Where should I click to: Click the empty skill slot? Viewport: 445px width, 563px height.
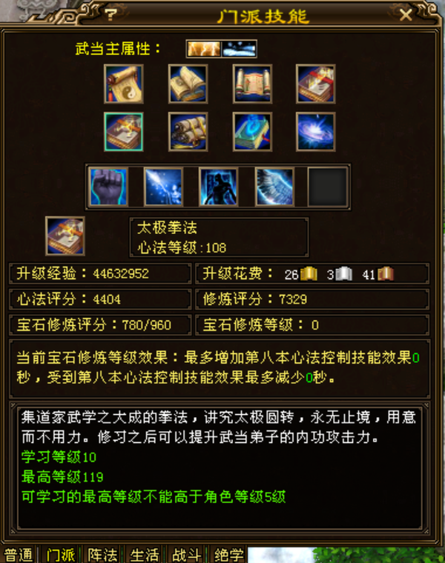[x=328, y=187]
